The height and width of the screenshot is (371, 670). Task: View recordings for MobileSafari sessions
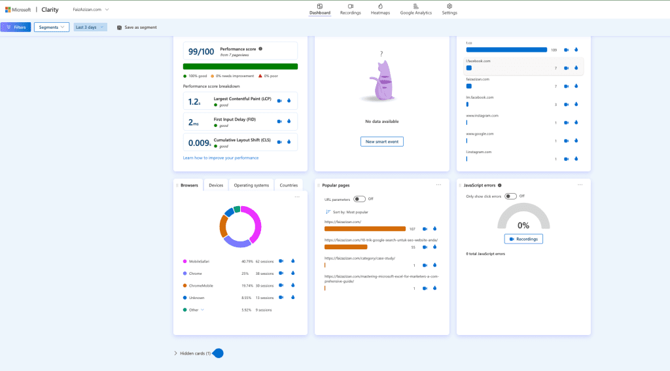point(281,261)
